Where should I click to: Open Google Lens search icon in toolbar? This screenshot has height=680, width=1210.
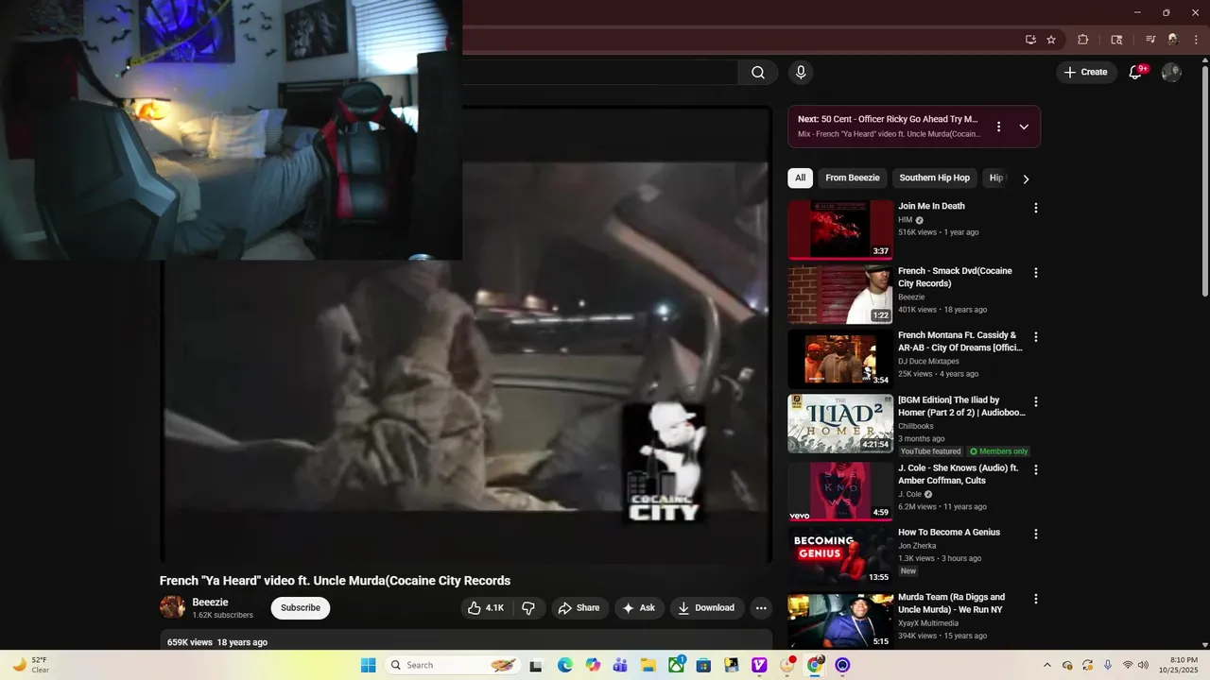pos(1116,40)
